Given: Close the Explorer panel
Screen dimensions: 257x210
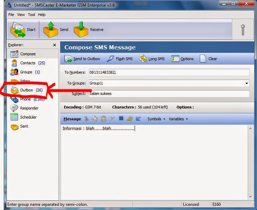Looking at the screenshot, I should point(55,45).
